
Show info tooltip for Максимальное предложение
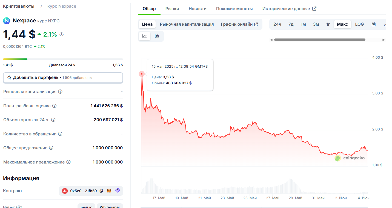coord(68,162)
